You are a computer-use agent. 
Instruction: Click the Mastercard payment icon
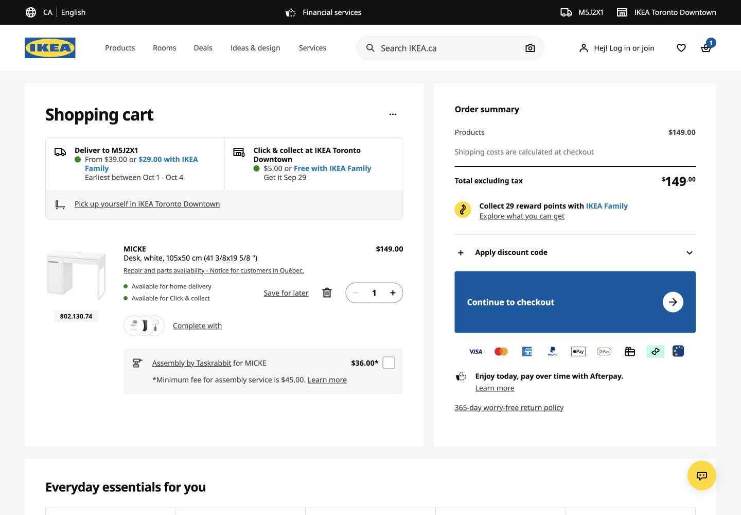[501, 352]
